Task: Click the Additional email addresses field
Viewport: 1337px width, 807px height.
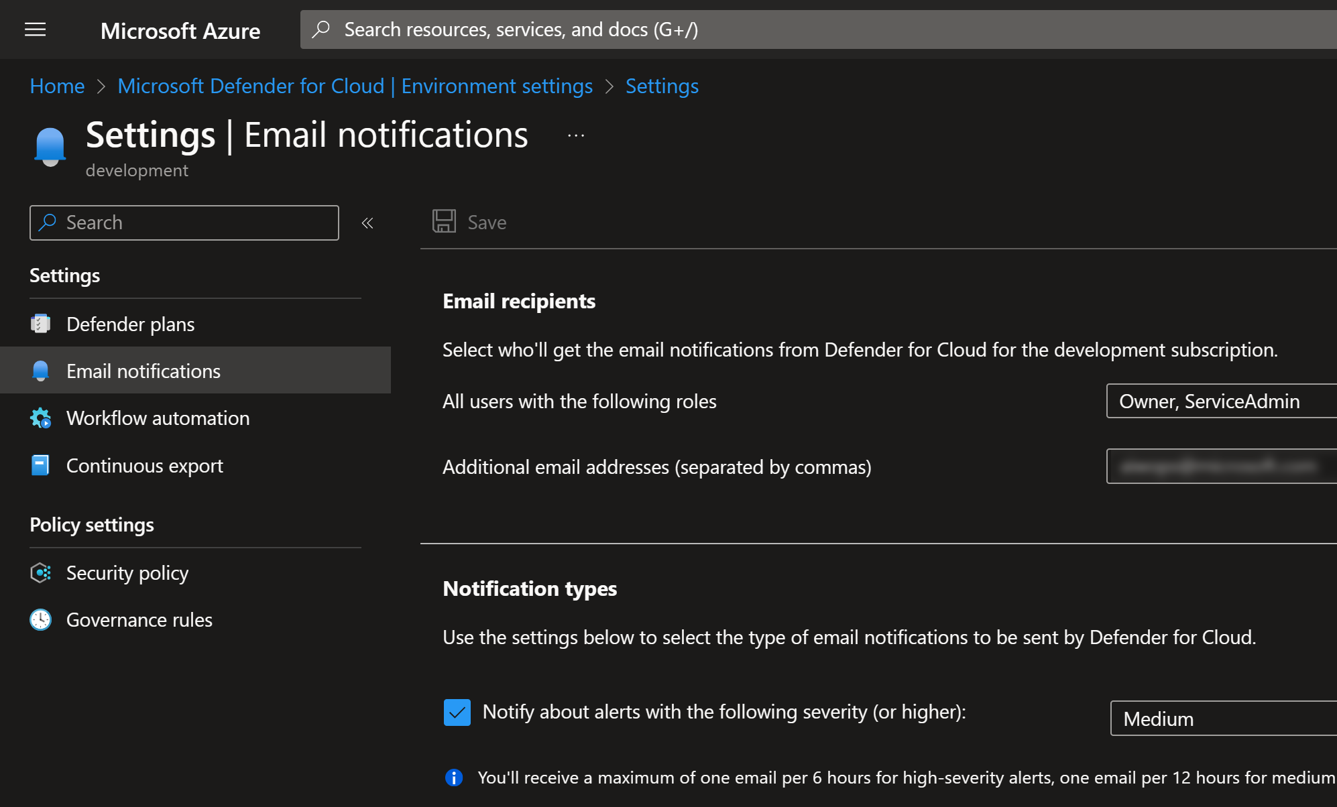Action: 1222,466
